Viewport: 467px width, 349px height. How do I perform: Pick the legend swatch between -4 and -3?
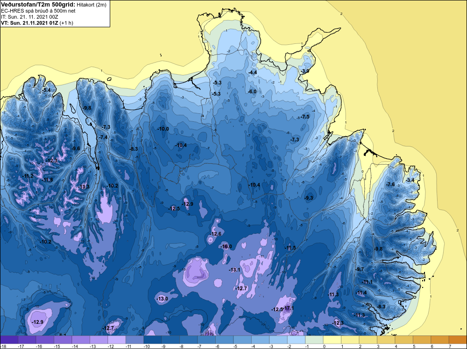[x=260, y=340]
